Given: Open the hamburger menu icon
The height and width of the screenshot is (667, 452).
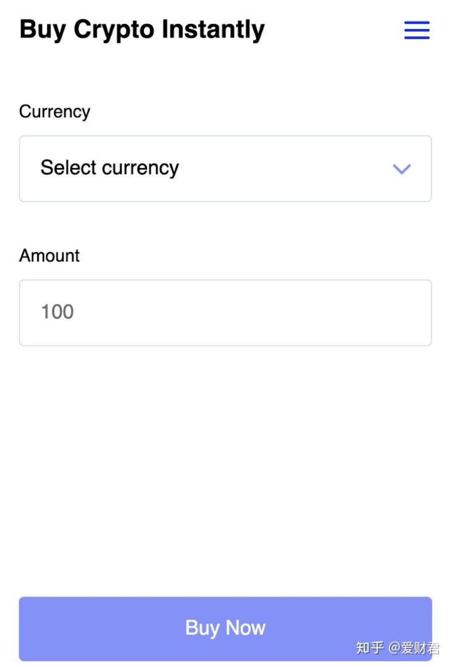Looking at the screenshot, I should 417,30.
